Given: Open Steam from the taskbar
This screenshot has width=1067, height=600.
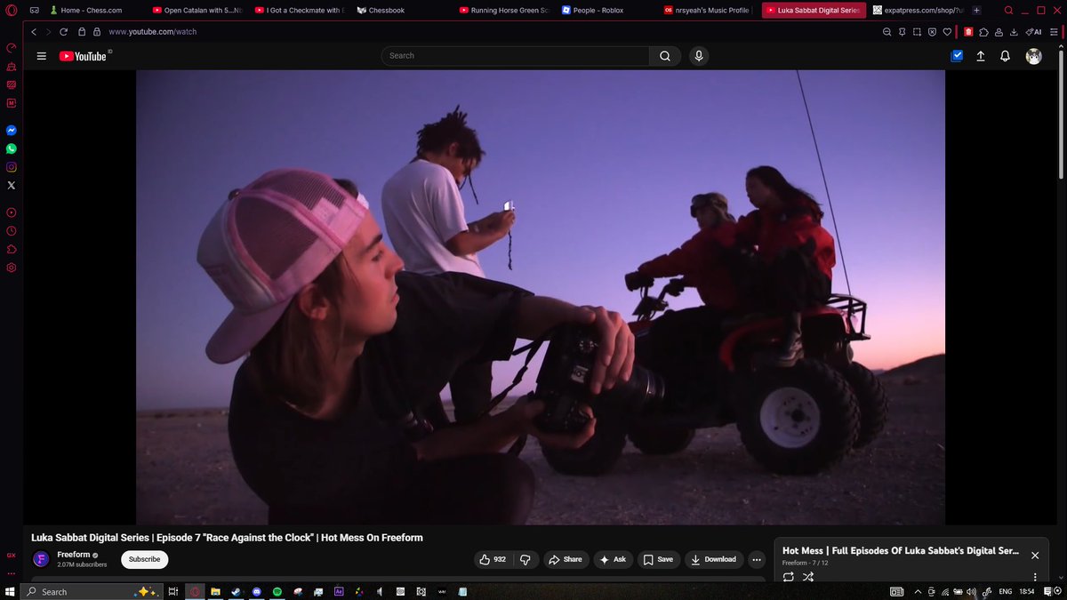Looking at the screenshot, I should 236,591.
